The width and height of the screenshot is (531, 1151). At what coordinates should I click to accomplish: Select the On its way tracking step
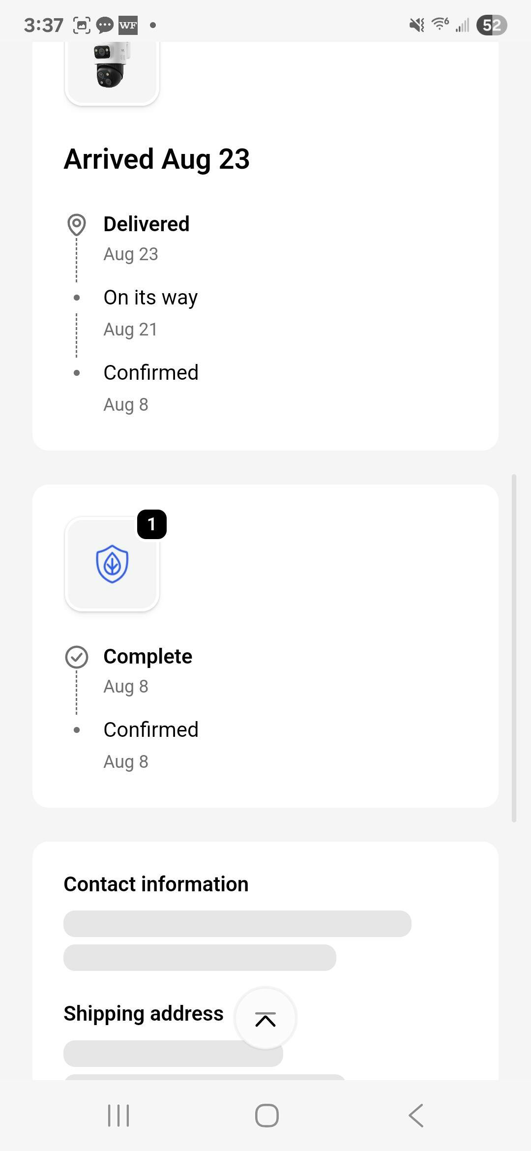(150, 298)
